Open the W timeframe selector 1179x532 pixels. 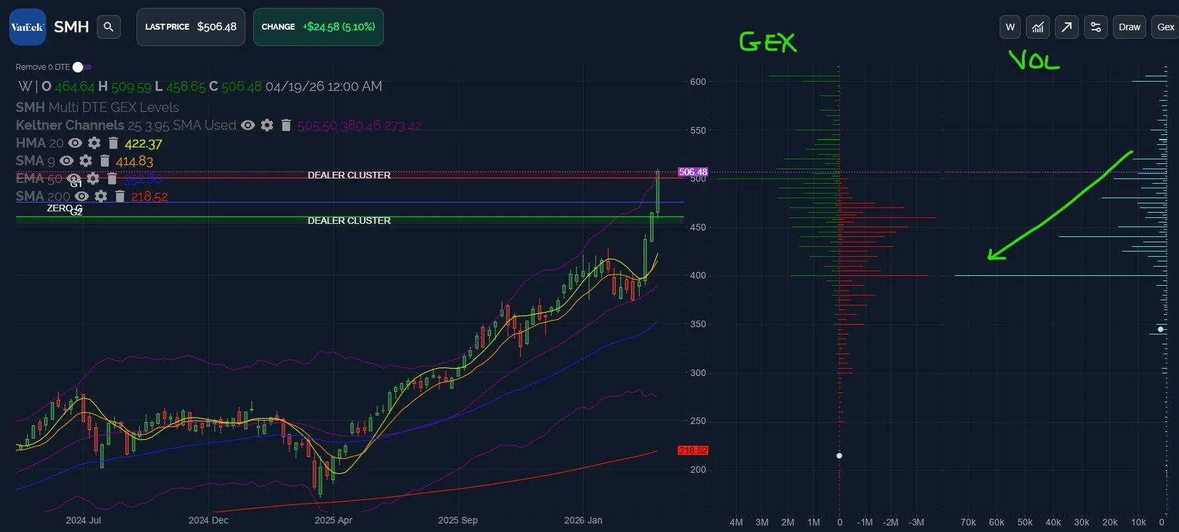point(1010,27)
